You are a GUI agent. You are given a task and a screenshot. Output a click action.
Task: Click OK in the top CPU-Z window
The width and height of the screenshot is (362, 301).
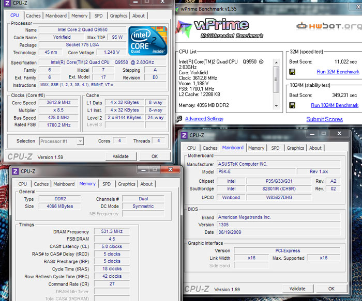pos(155,156)
